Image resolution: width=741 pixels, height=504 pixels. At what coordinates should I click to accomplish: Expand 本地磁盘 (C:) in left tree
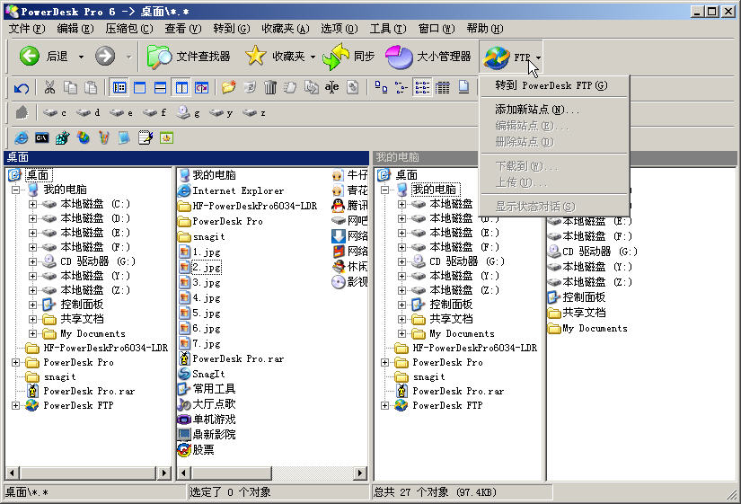32,204
